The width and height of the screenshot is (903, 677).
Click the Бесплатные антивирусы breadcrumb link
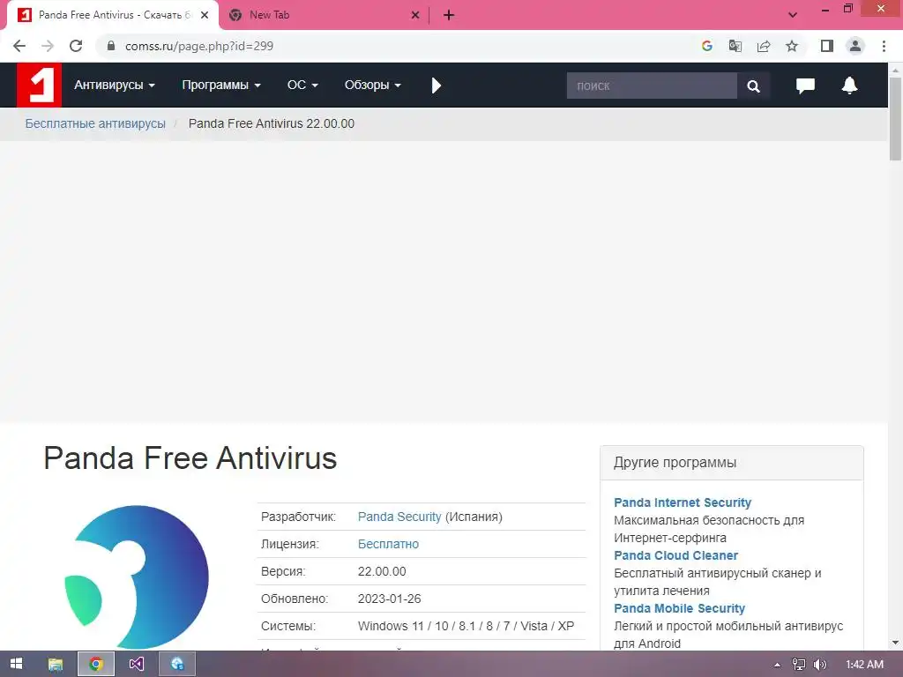pos(95,123)
